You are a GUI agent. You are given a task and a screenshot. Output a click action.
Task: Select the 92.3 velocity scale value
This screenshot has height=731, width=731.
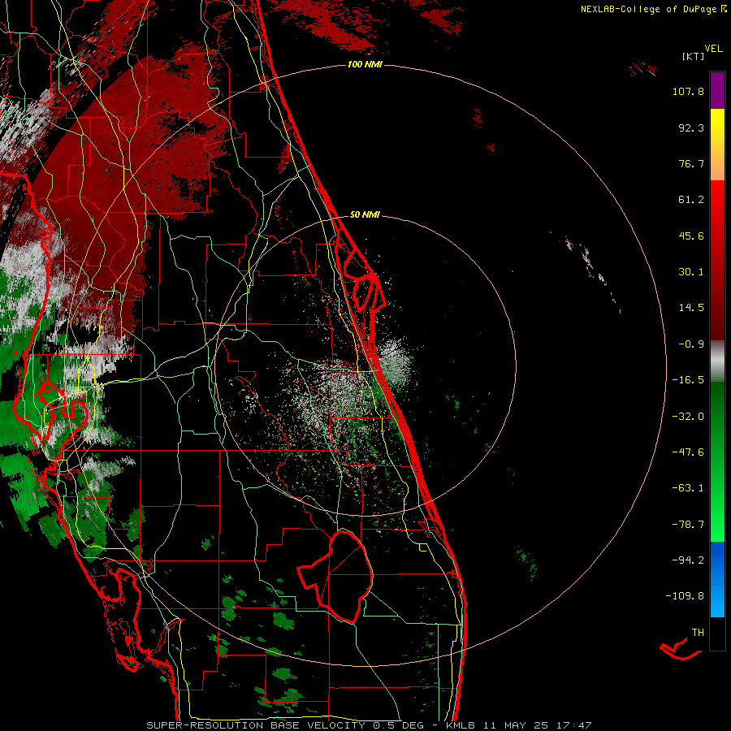691,128
